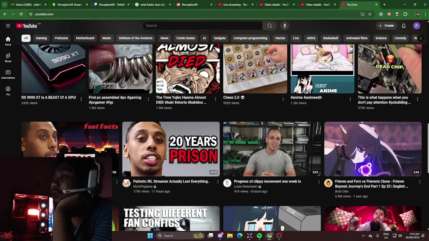Open a new Chrome tab
429x241 pixels.
click(384, 5)
